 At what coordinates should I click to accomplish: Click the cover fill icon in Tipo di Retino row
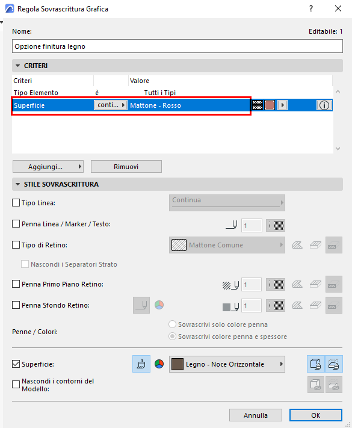coord(315,245)
